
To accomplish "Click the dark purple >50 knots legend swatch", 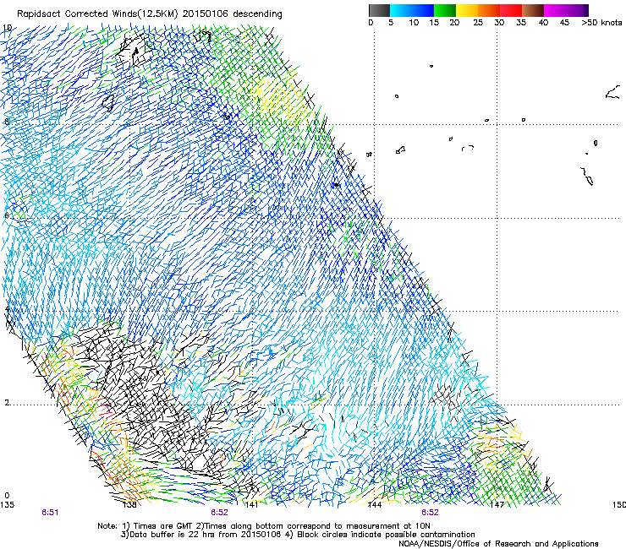I will [x=585, y=10].
